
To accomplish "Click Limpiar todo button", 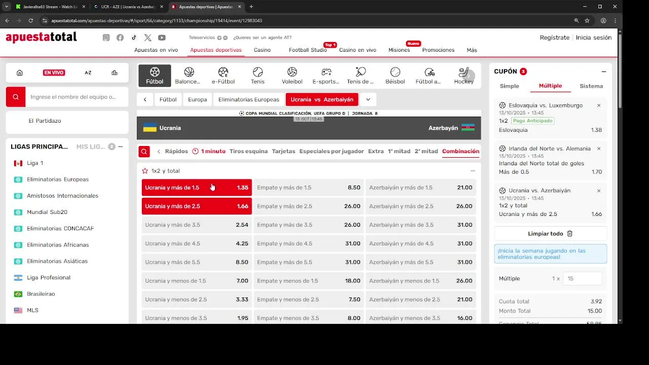I will tap(551, 234).
